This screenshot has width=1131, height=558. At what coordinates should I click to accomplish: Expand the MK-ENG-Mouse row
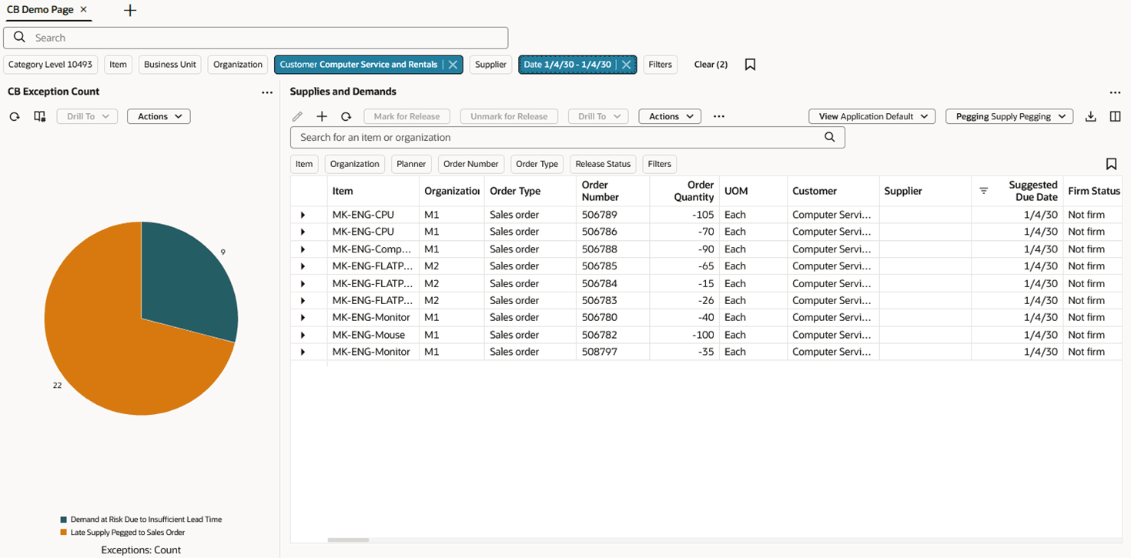[x=303, y=335]
